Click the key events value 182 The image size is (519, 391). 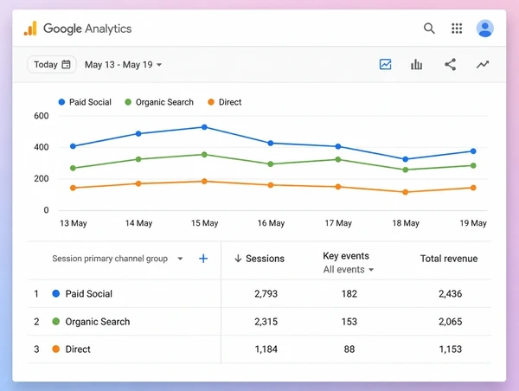349,293
